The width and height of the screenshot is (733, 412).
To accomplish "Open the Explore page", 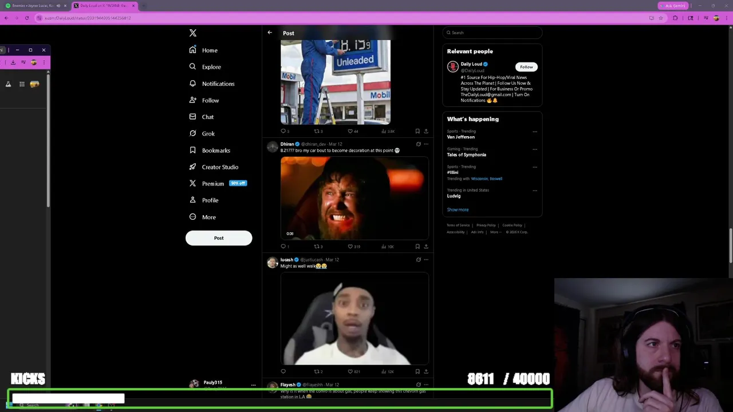I will pyautogui.click(x=205, y=67).
